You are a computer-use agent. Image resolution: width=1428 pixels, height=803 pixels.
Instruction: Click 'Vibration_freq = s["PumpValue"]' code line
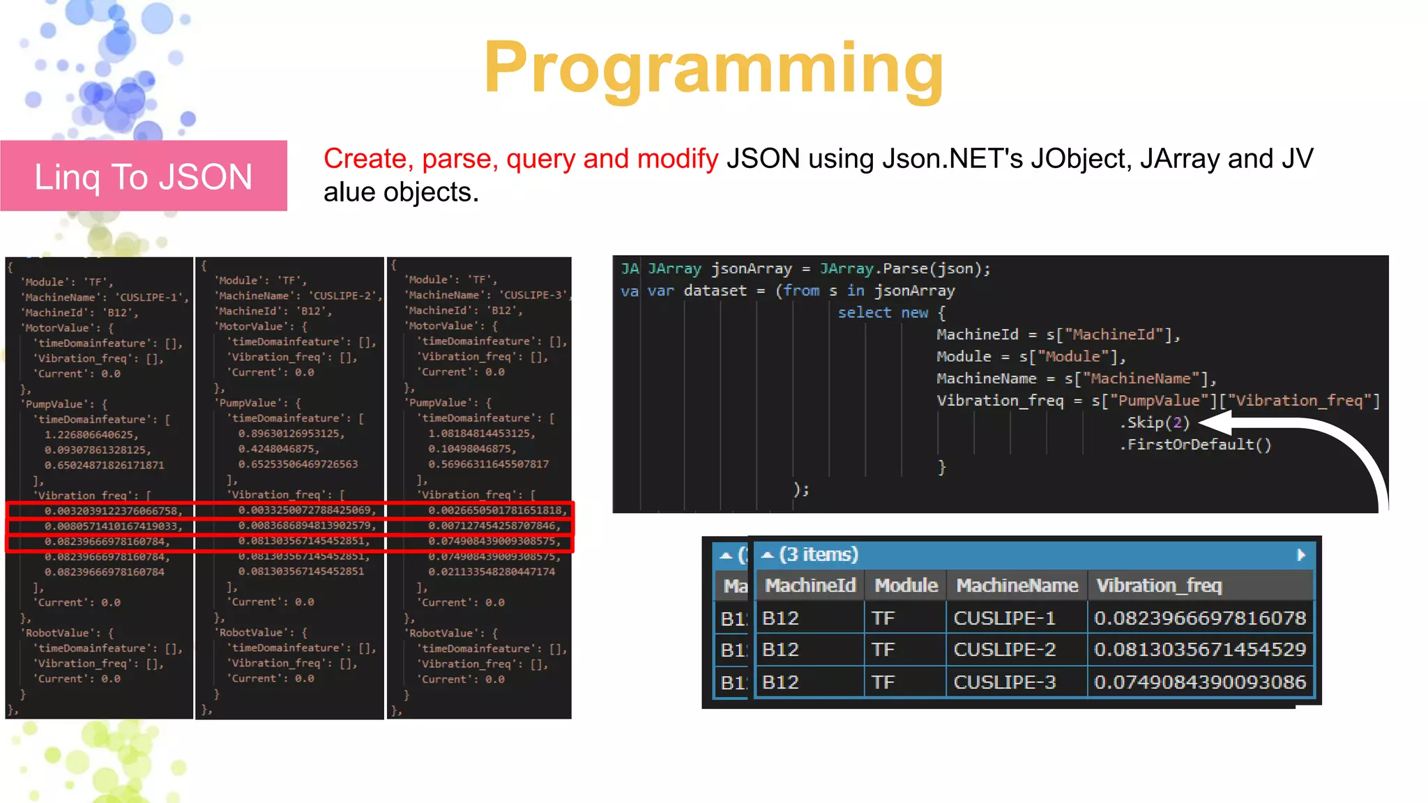(x=1158, y=401)
